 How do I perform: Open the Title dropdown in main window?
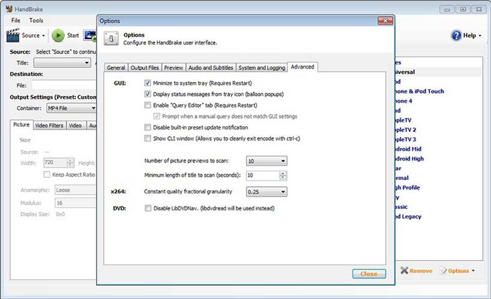pyautogui.click(x=63, y=62)
